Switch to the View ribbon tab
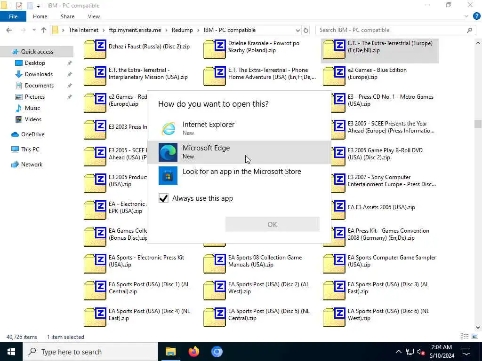This screenshot has width=482, height=361. [94, 16]
